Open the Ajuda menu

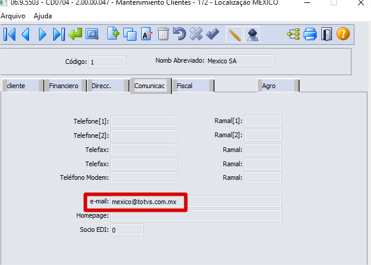coord(43,16)
